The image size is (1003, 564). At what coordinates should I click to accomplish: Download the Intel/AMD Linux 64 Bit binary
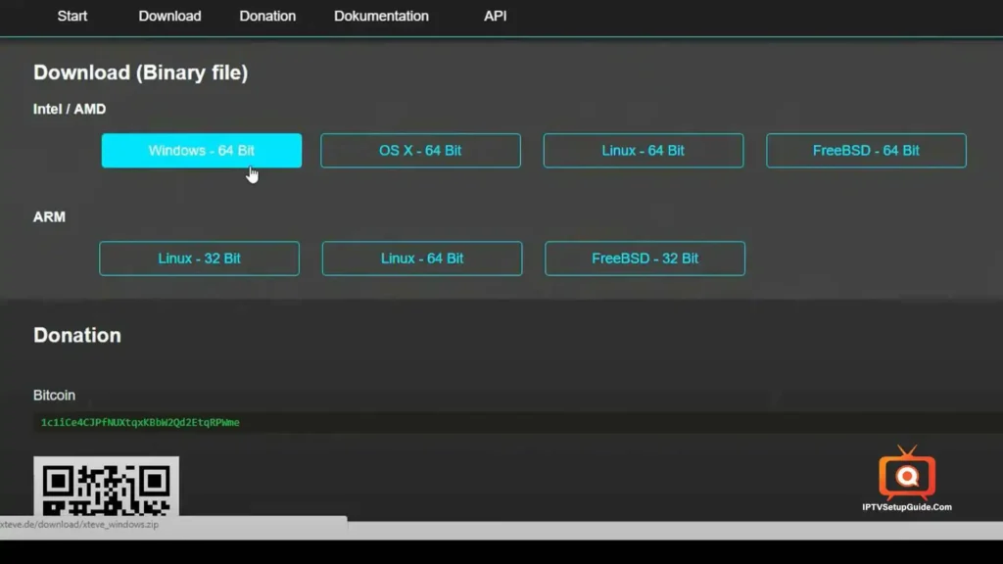click(x=643, y=150)
